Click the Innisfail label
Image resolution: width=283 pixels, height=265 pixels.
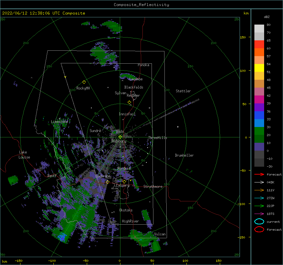pyautogui.click(x=127, y=114)
